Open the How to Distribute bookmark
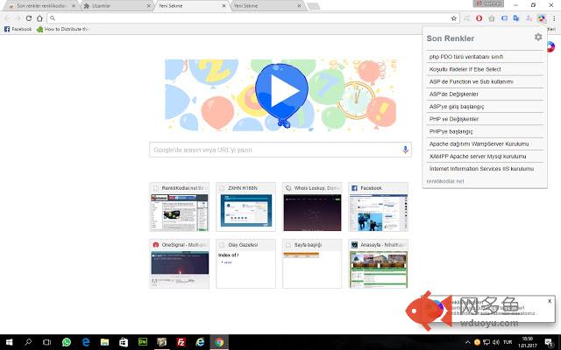 click(x=62, y=29)
